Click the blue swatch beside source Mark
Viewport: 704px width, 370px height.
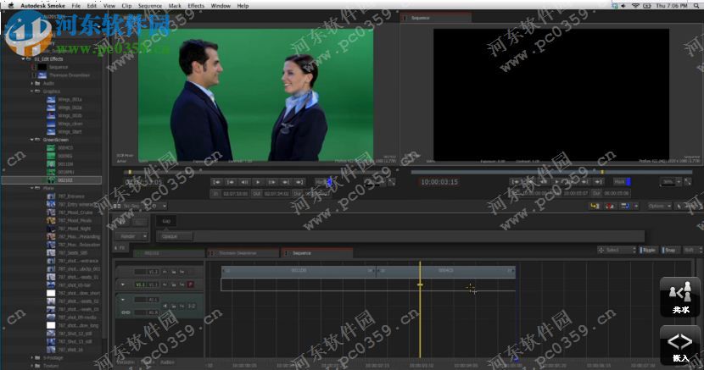[330, 182]
